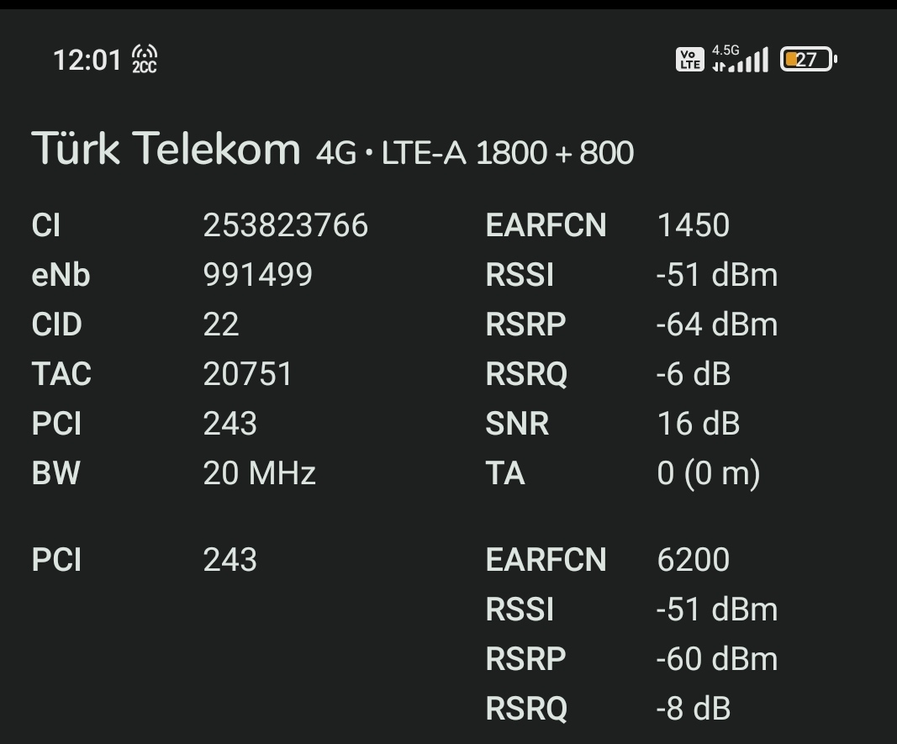Select the TAC value 20751
The image size is (897, 744).
tap(248, 374)
